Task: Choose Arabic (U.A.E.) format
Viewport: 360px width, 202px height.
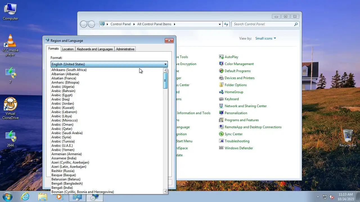Action: tap(107, 146)
